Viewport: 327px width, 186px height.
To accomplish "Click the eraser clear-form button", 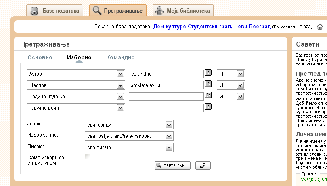I will (203, 166).
